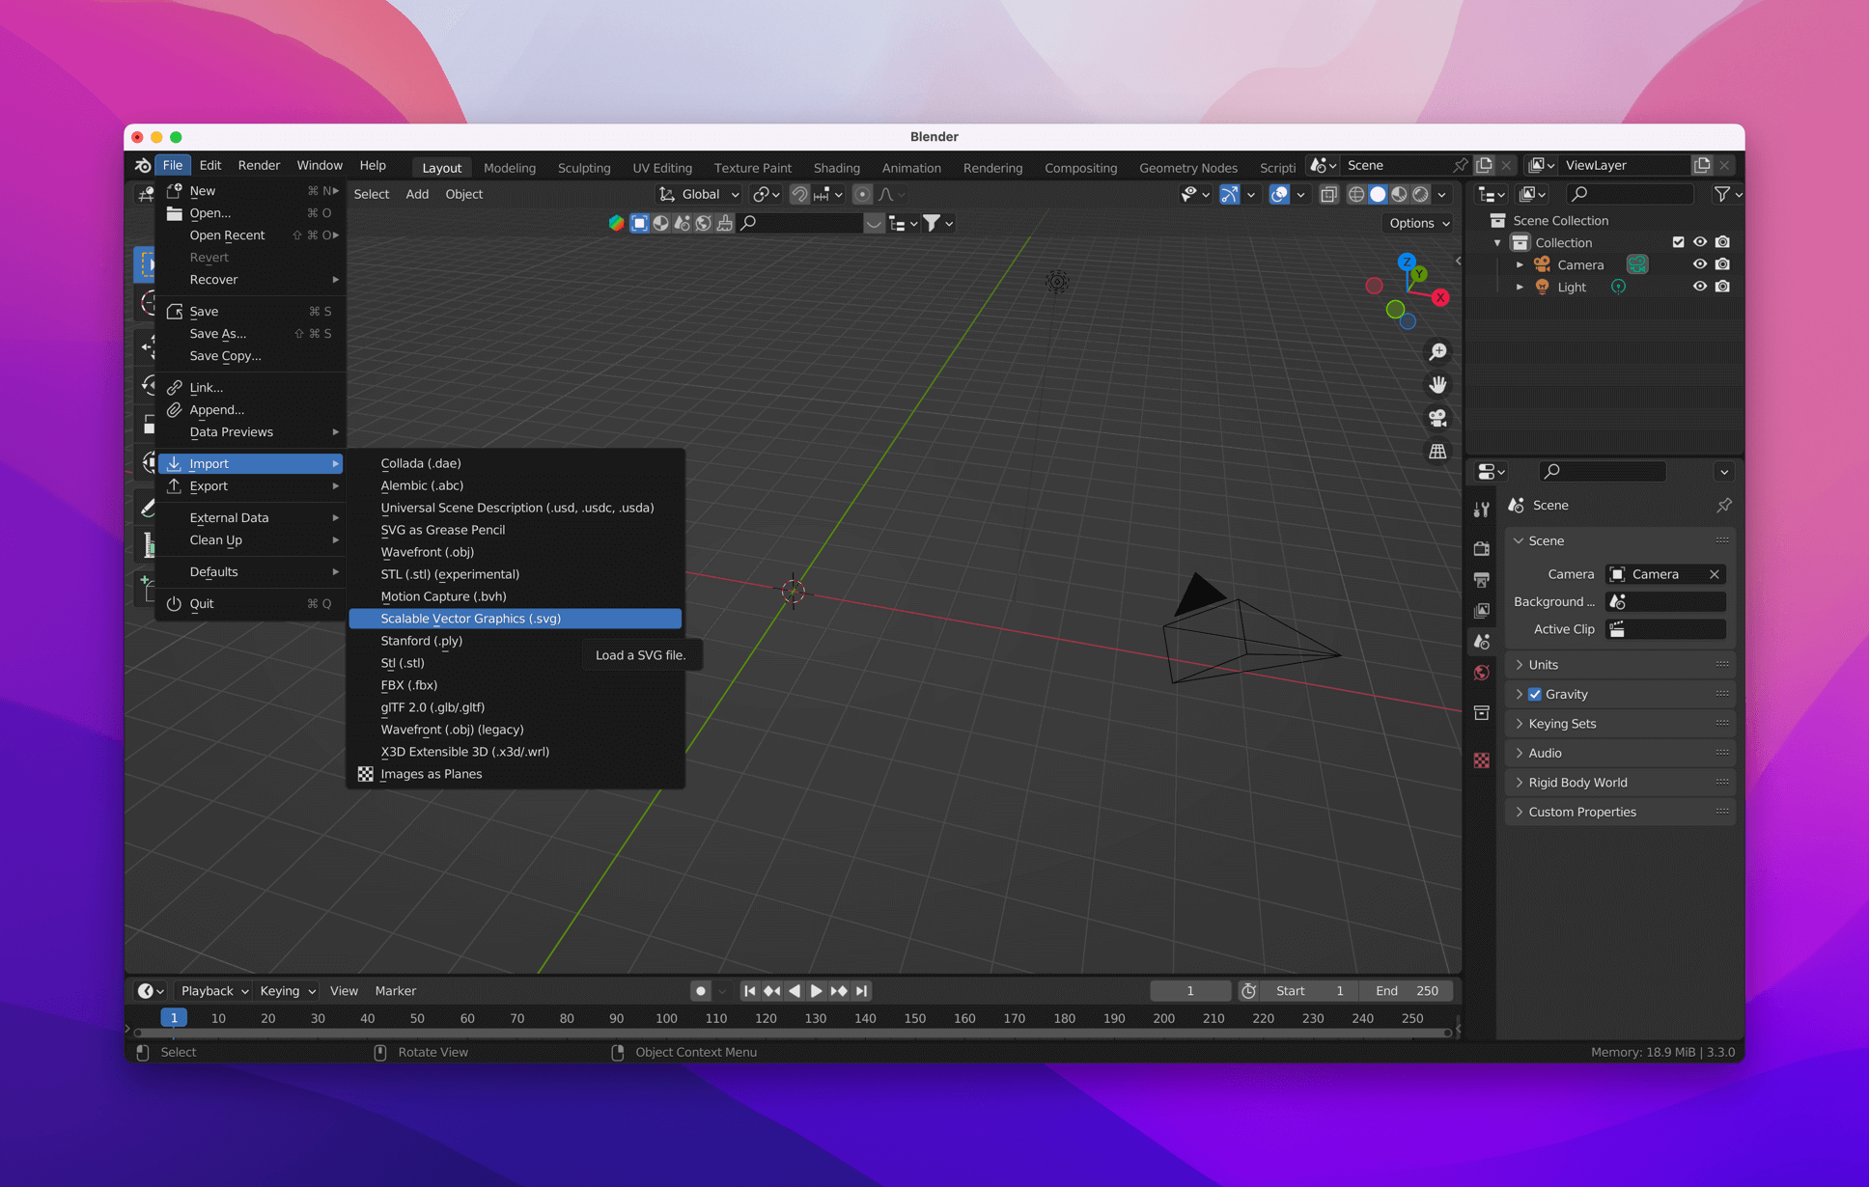The width and height of the screenshot is (1869, 1187).
Task: Enable the snapping magnet in viewport header
Action: click(x=799, y=194)
